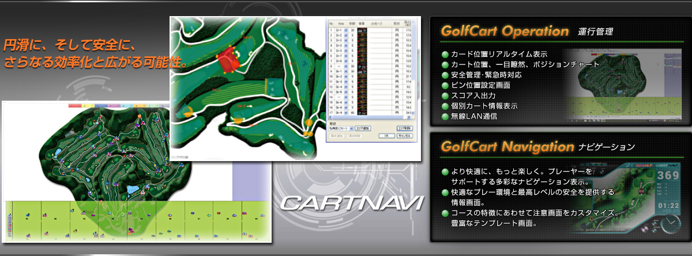
Task: Open the 形状 shape dropdown
Action: (x=340, y=128)
